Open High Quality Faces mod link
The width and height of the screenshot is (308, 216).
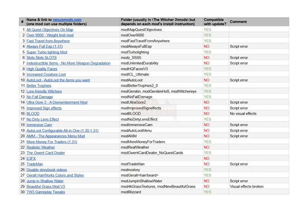pyautogui.click(x=42, y=69)
